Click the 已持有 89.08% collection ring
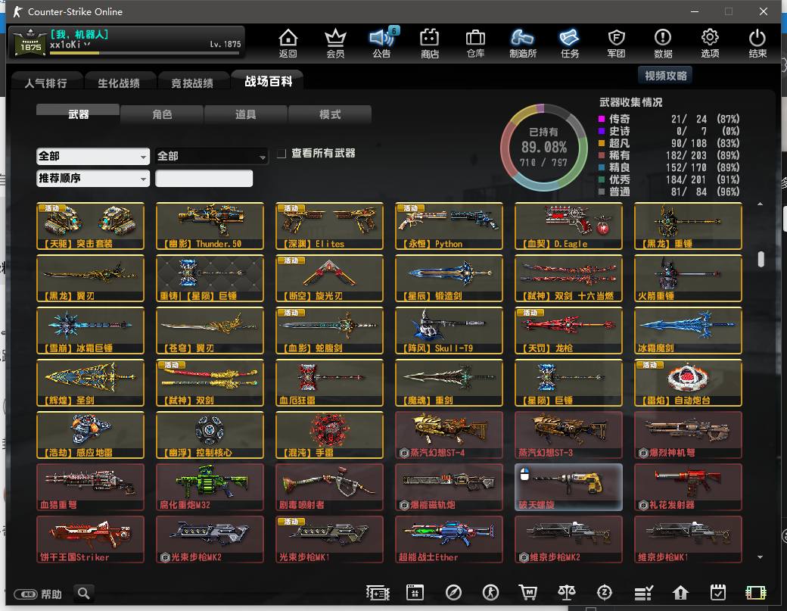The width and height of the screenshot is (787, 611). (x=543, y=147)
